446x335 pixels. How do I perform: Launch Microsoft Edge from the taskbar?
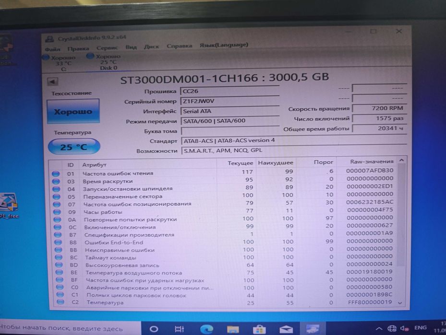coord(206,329)
